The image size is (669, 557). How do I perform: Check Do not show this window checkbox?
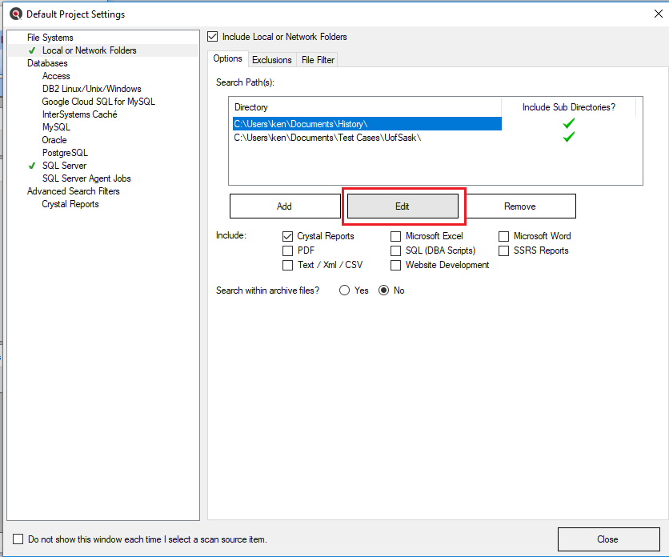(x=18, y=539)
